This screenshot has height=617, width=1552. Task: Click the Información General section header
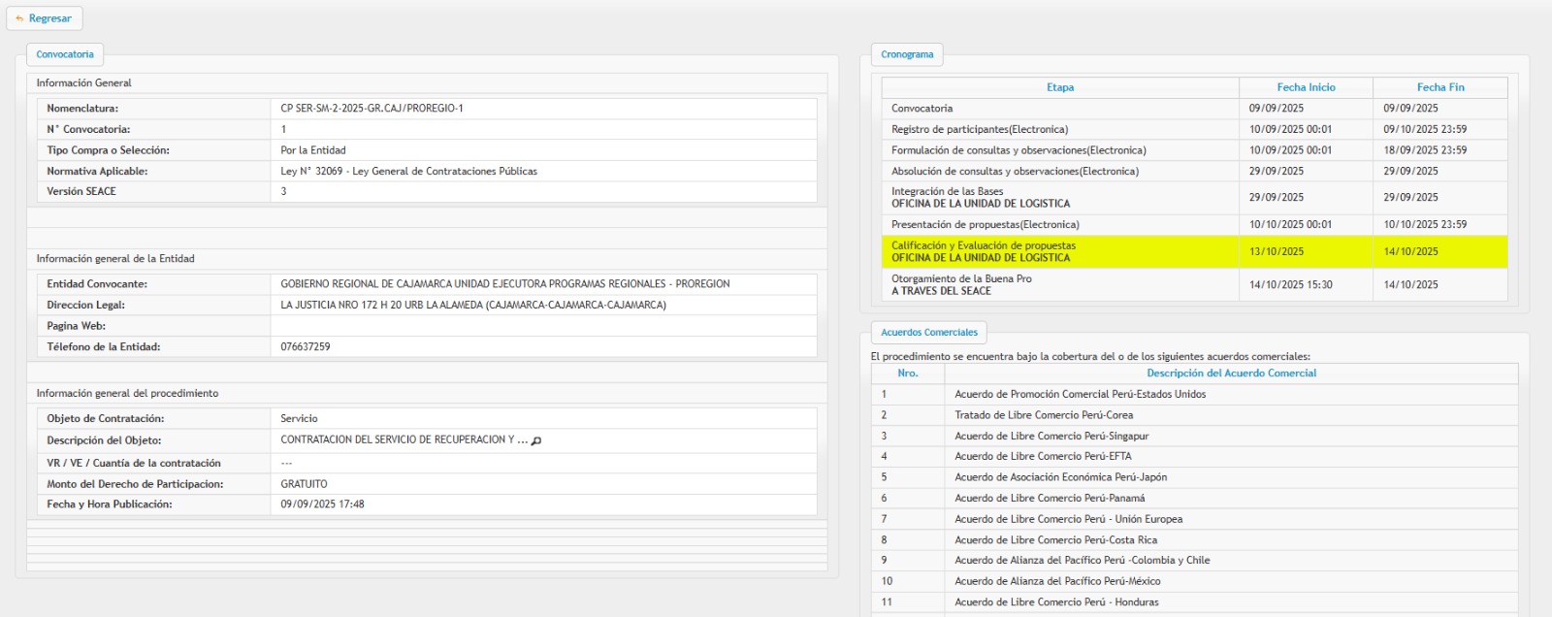tap(84, 83)
